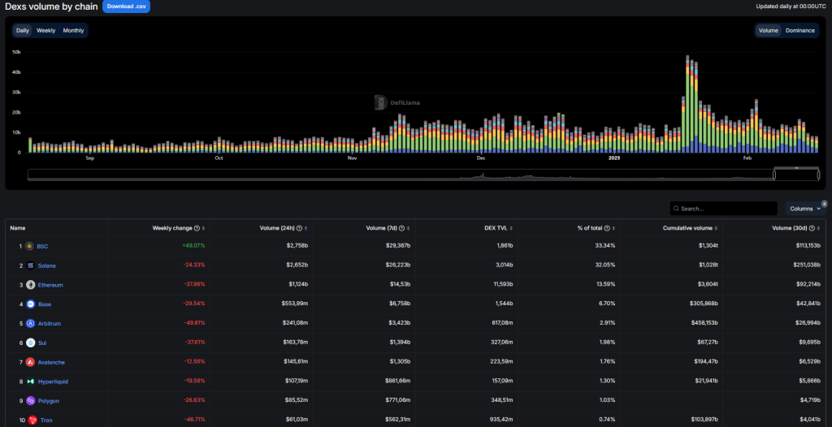The width and height of the screenshot is (832, 427).
Task: Open the Sui chain link
Action: point(42,343)
